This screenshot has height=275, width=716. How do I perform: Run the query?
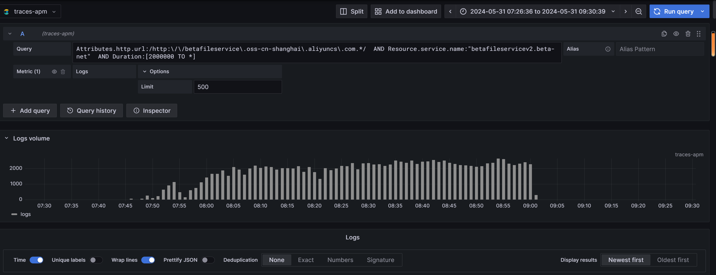coord(674,11)
